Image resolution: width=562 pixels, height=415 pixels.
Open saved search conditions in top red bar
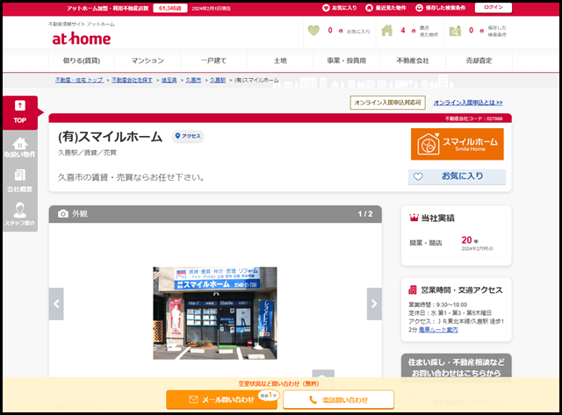[x=440, y=8]
